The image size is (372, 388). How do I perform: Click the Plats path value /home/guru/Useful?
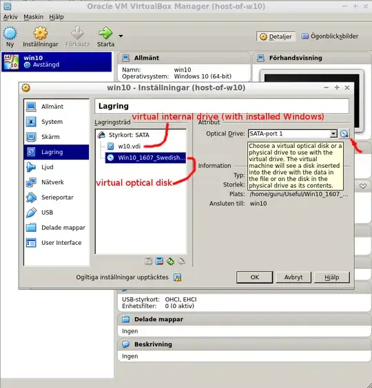click(x=299, y=194)
